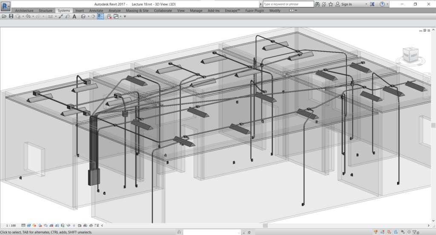Viewport: 436px width, 235px height.
Task: Click the Visual Style icon in view control bar
Action: tap(29, 226)
